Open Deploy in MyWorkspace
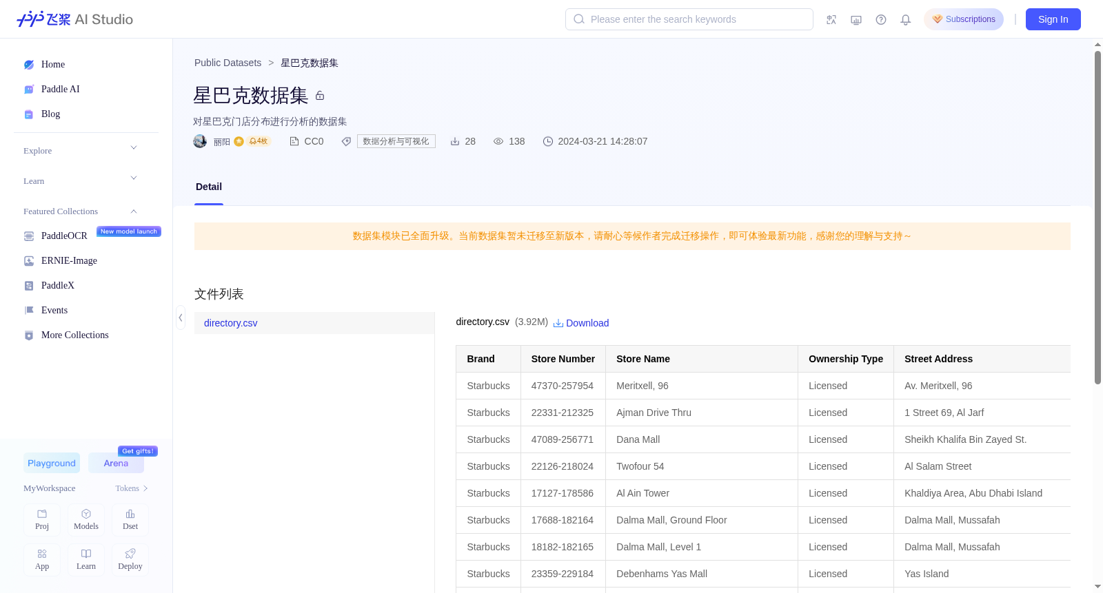 [130, 560]
